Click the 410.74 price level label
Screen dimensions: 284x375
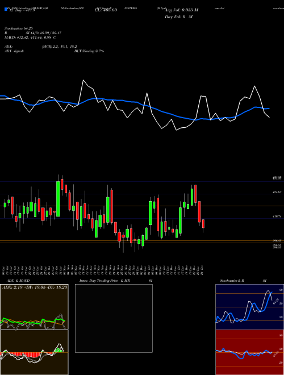277,216
